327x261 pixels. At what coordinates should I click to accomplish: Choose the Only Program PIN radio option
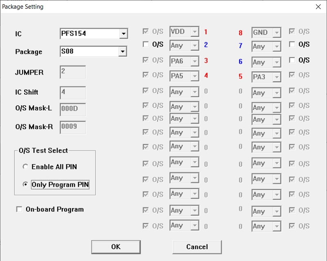click(26, 185)
